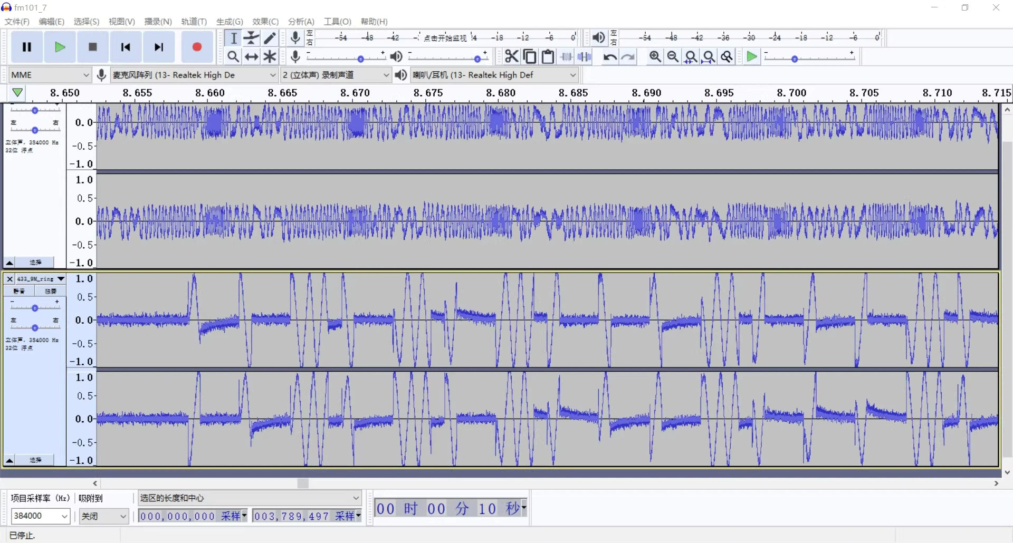Adjust gain slider of 433_9M_ring track
Viewport: 1013px width, 543px height.
click(x=35, y=307)
